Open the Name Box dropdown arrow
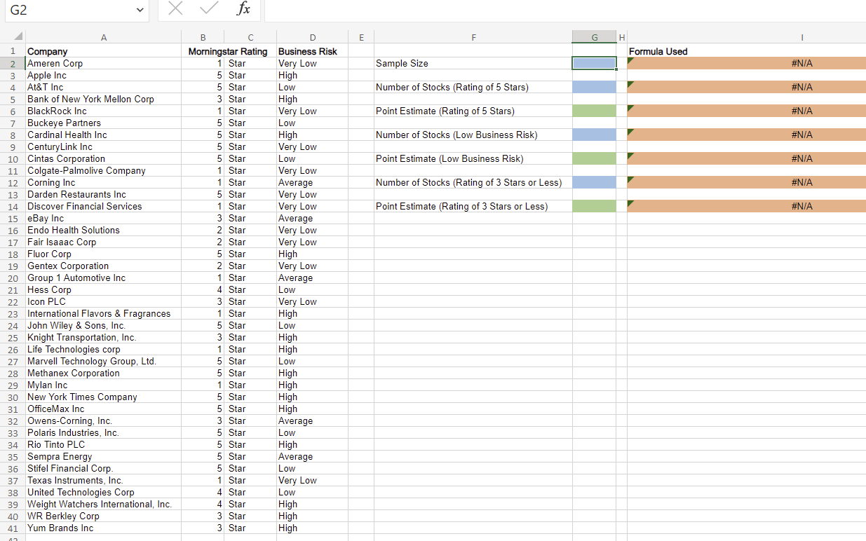866x541 pixels. click(x=139, y=10)
